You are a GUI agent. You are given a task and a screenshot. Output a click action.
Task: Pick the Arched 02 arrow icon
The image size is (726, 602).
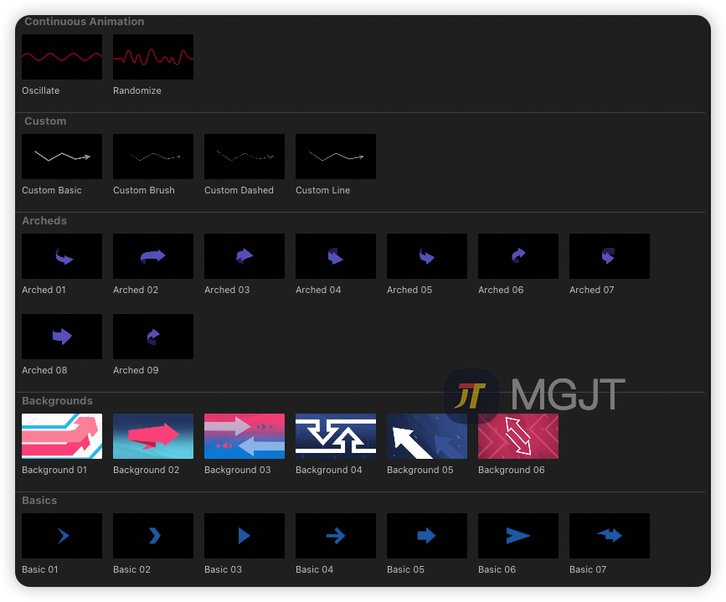(x=153, y=256)
